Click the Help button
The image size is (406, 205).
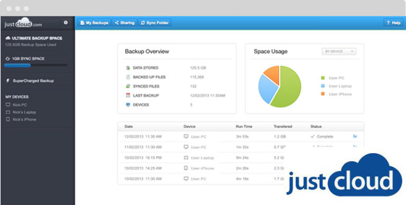(393, 23)
